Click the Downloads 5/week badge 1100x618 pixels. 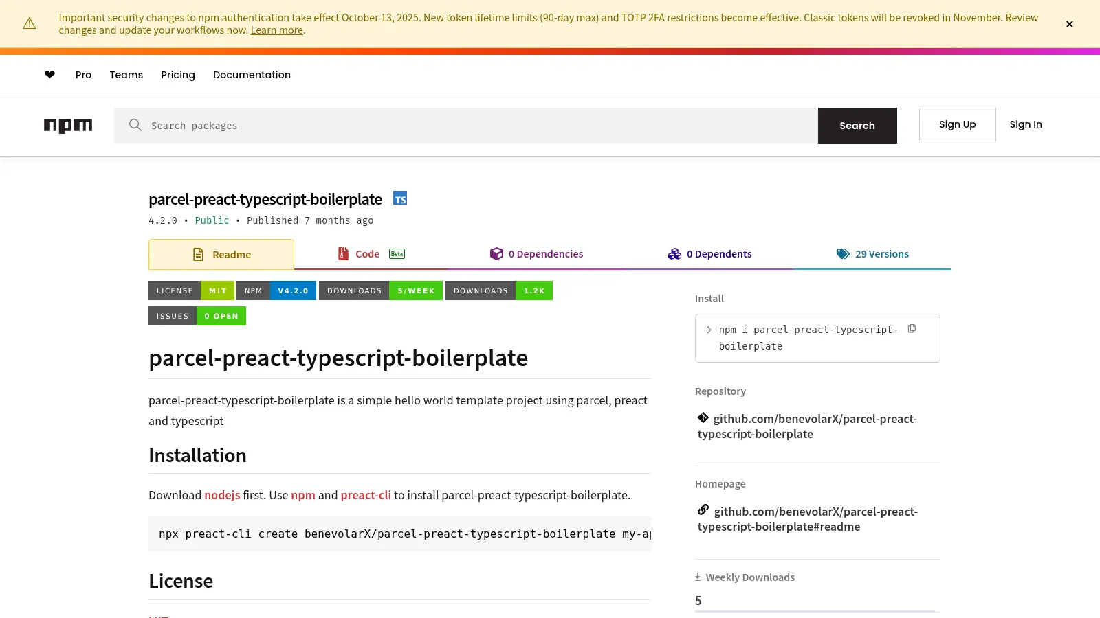[x=381, y=290]
